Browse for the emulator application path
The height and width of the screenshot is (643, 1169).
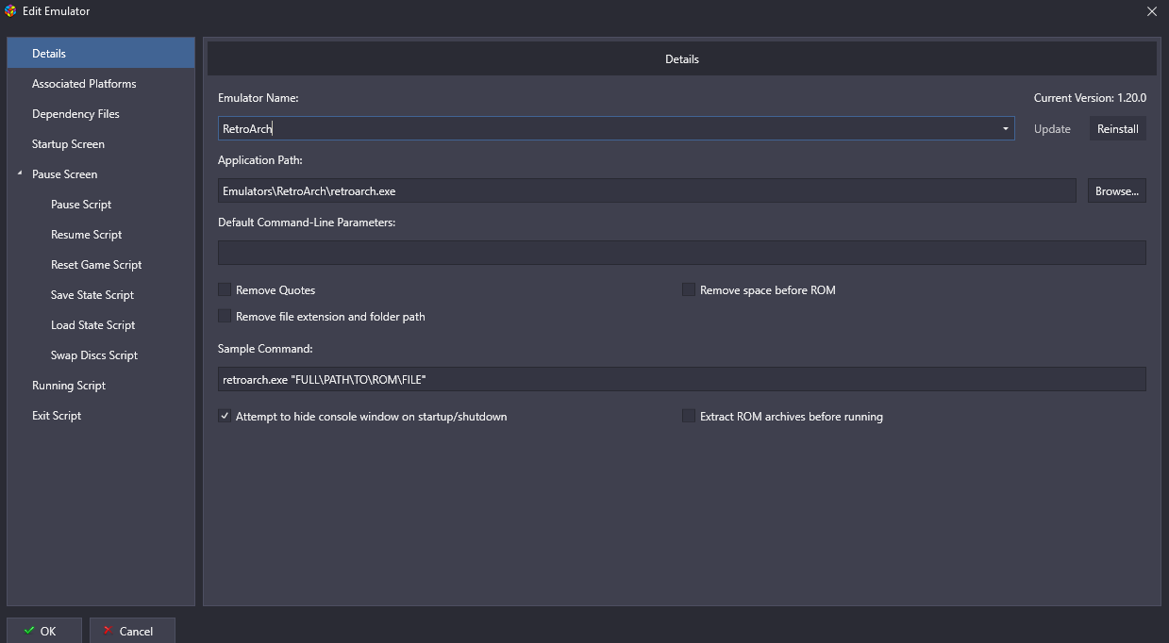[x=1117, y=190]
